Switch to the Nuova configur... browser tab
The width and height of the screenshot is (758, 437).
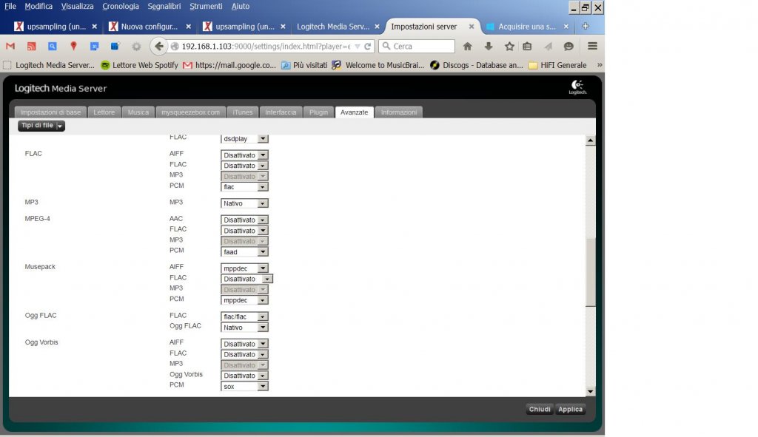coord(149,27)
